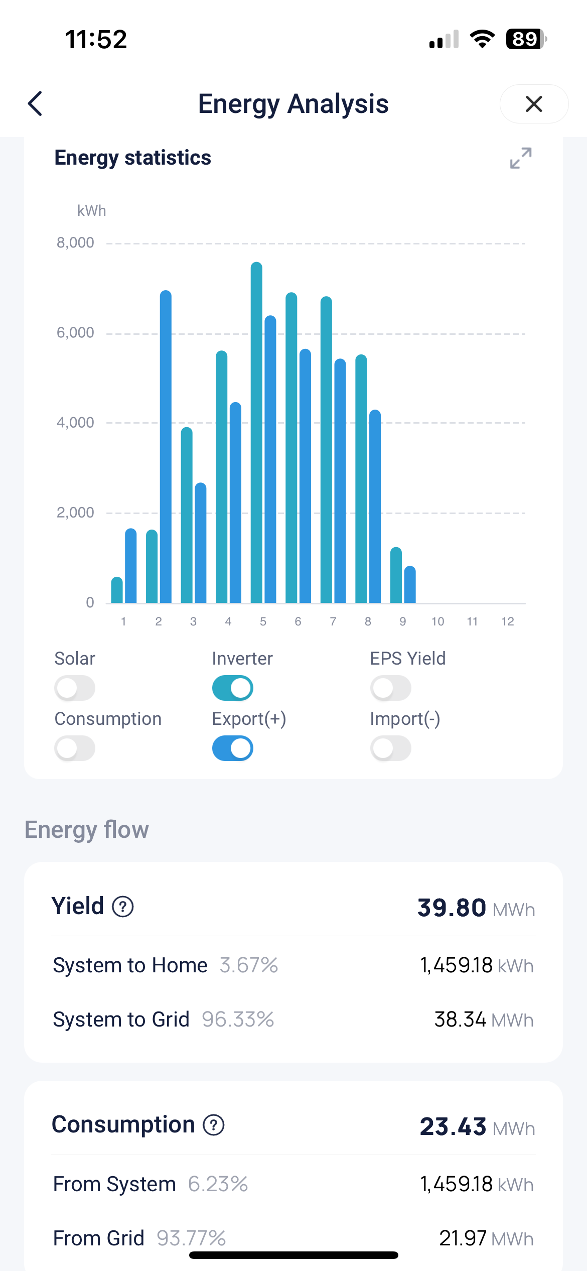
Task: Tap the System to Home row
Action: 293,965
